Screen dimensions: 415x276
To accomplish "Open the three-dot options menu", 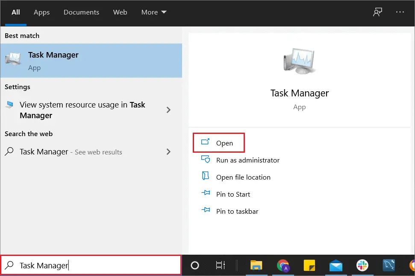I will tap(400, 12).
